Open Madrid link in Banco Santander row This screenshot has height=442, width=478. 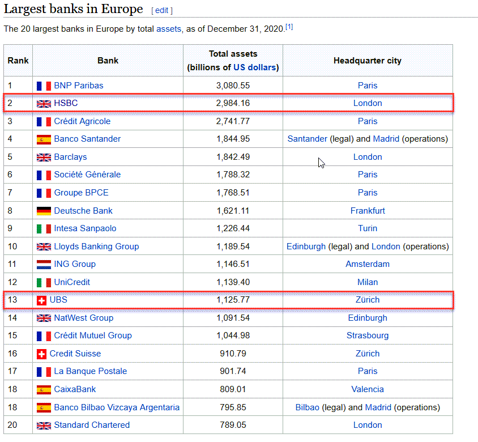[386, 139]
